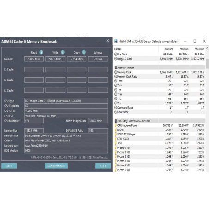Image resolution: width=209 pixels, height=209 pixels.
Task: Click the Copy info icon
Action: (x=84, y=52)
